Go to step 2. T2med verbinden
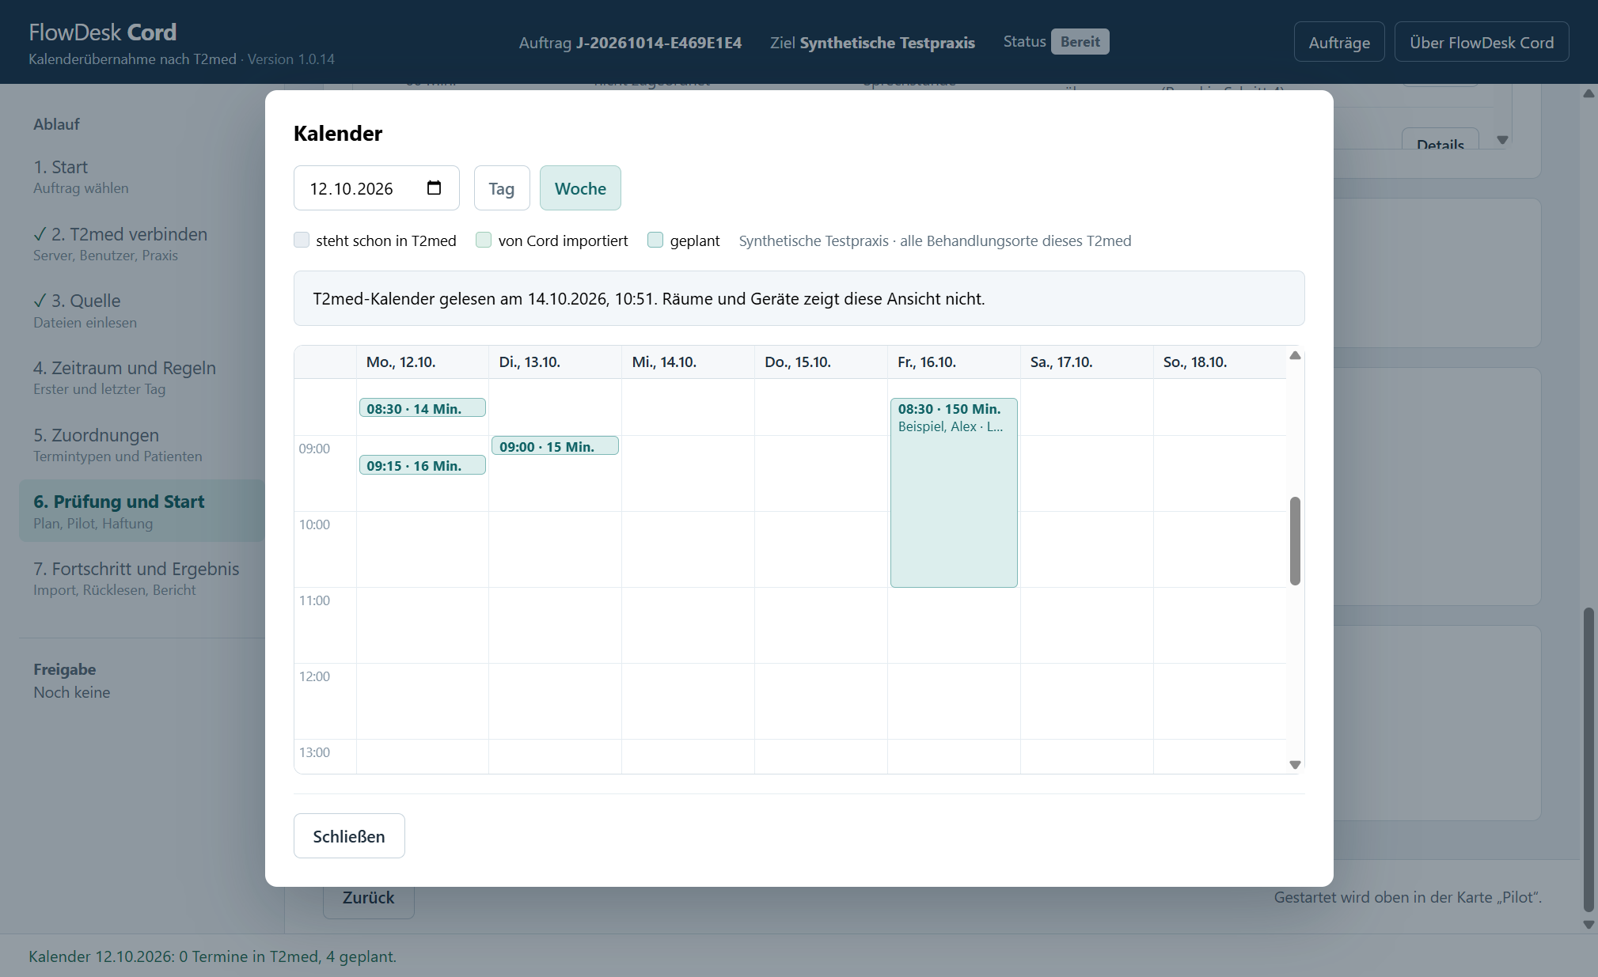The height and width of the screenshot is (977, 1598). [x=142, y=244]
